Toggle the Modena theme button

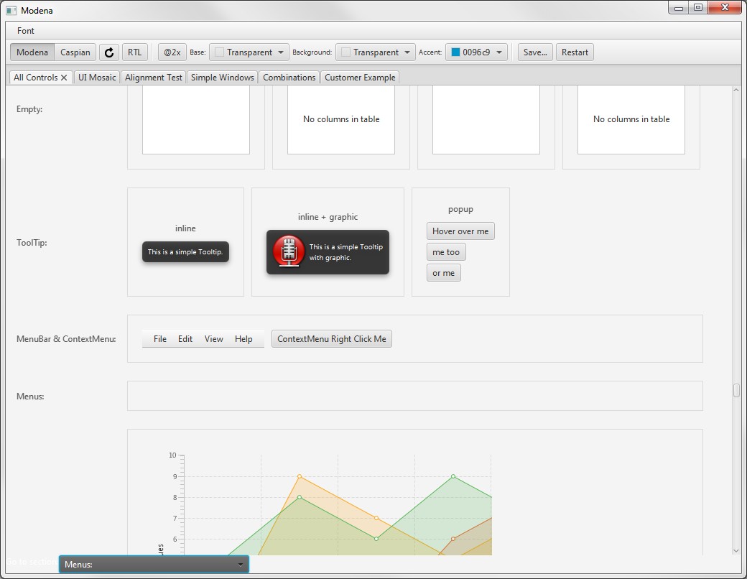point(32,52)
